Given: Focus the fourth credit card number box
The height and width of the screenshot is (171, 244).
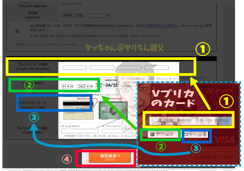Looking at the screenshot, I should (157, 68).
